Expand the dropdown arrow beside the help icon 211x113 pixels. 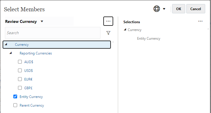[164, 9]
